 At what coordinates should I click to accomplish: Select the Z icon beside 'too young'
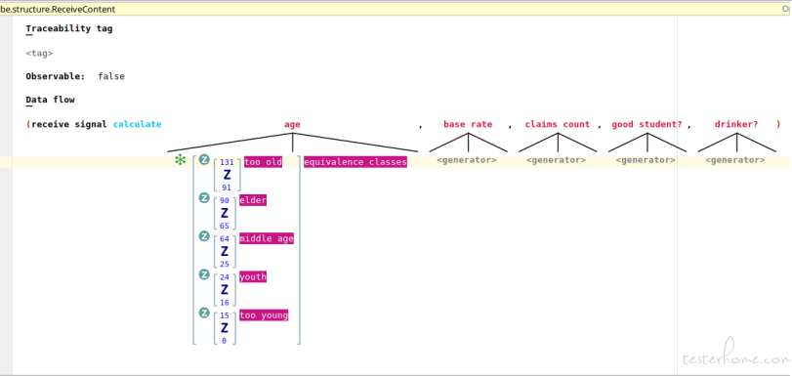pyautogui.click(x=204, y=313)
